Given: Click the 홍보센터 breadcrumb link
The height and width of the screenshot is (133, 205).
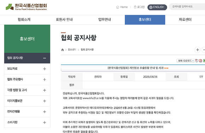Looking at the screenshot, I should click(x=72, y=50).
